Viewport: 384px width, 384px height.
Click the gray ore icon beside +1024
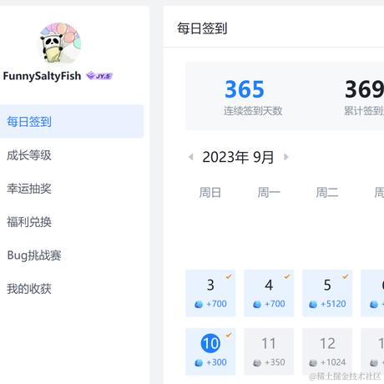tap(313, 363)
